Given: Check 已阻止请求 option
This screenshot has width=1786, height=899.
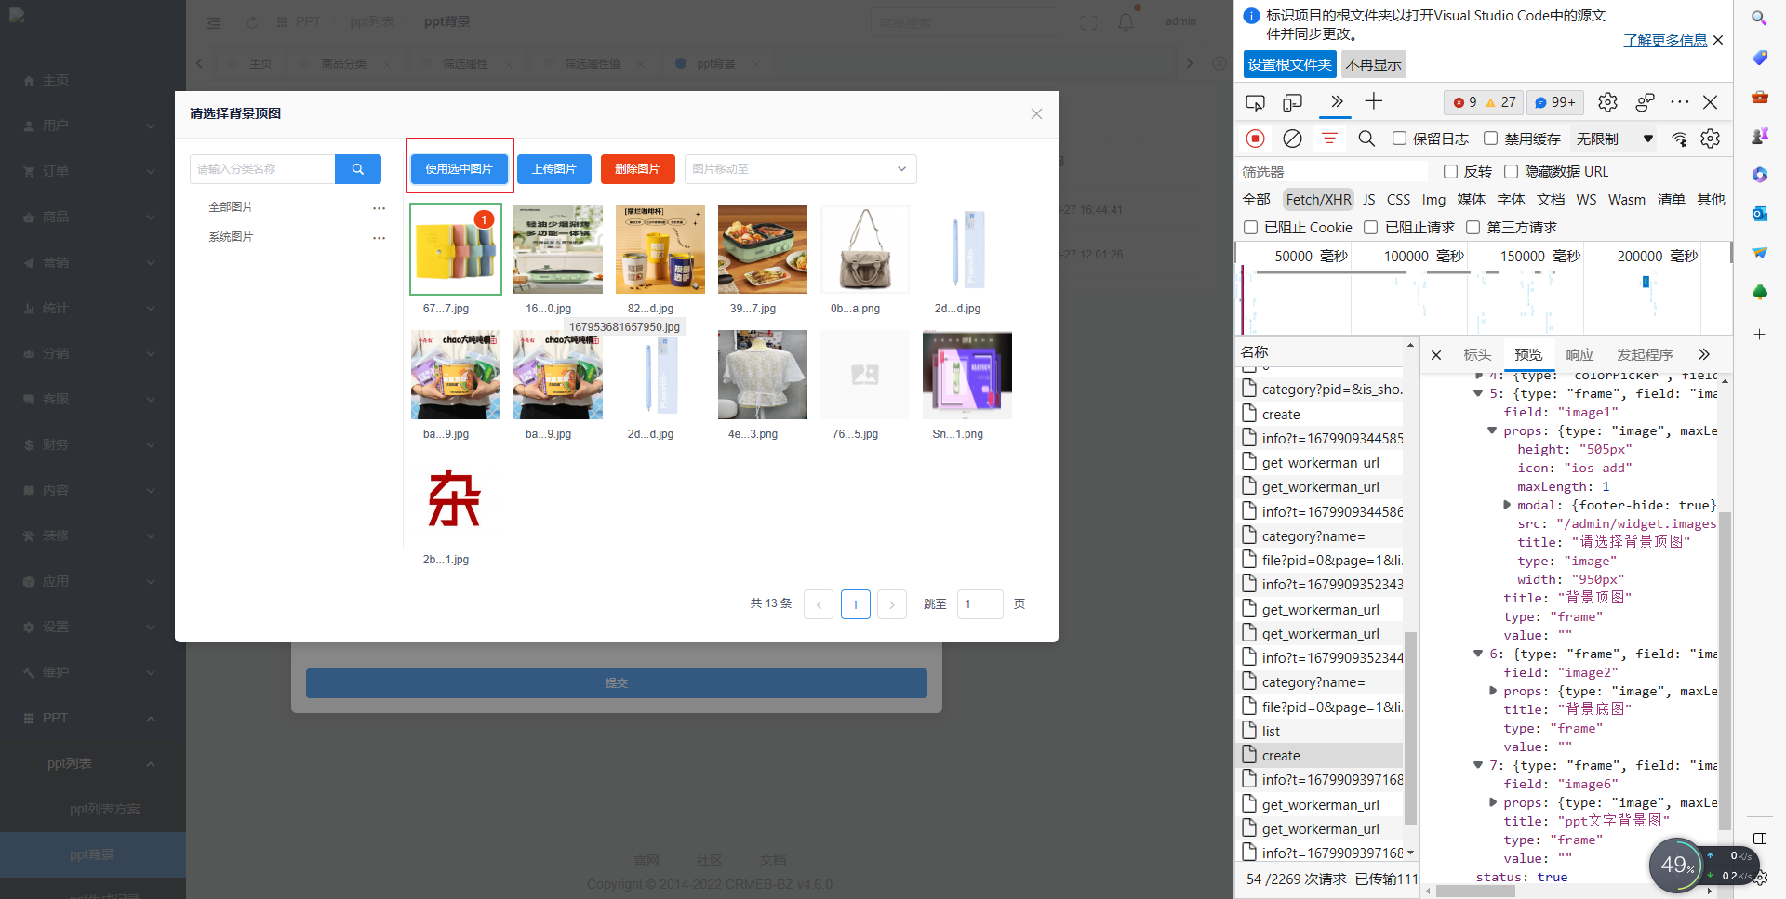Looking at the screenshot, I should tap(1370, 227).
